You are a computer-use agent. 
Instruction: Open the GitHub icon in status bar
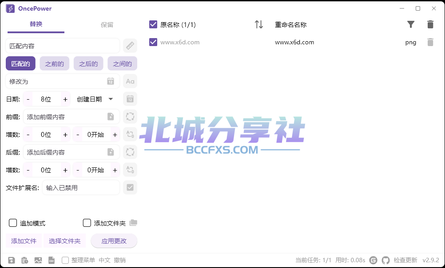[x=385, y=260]
